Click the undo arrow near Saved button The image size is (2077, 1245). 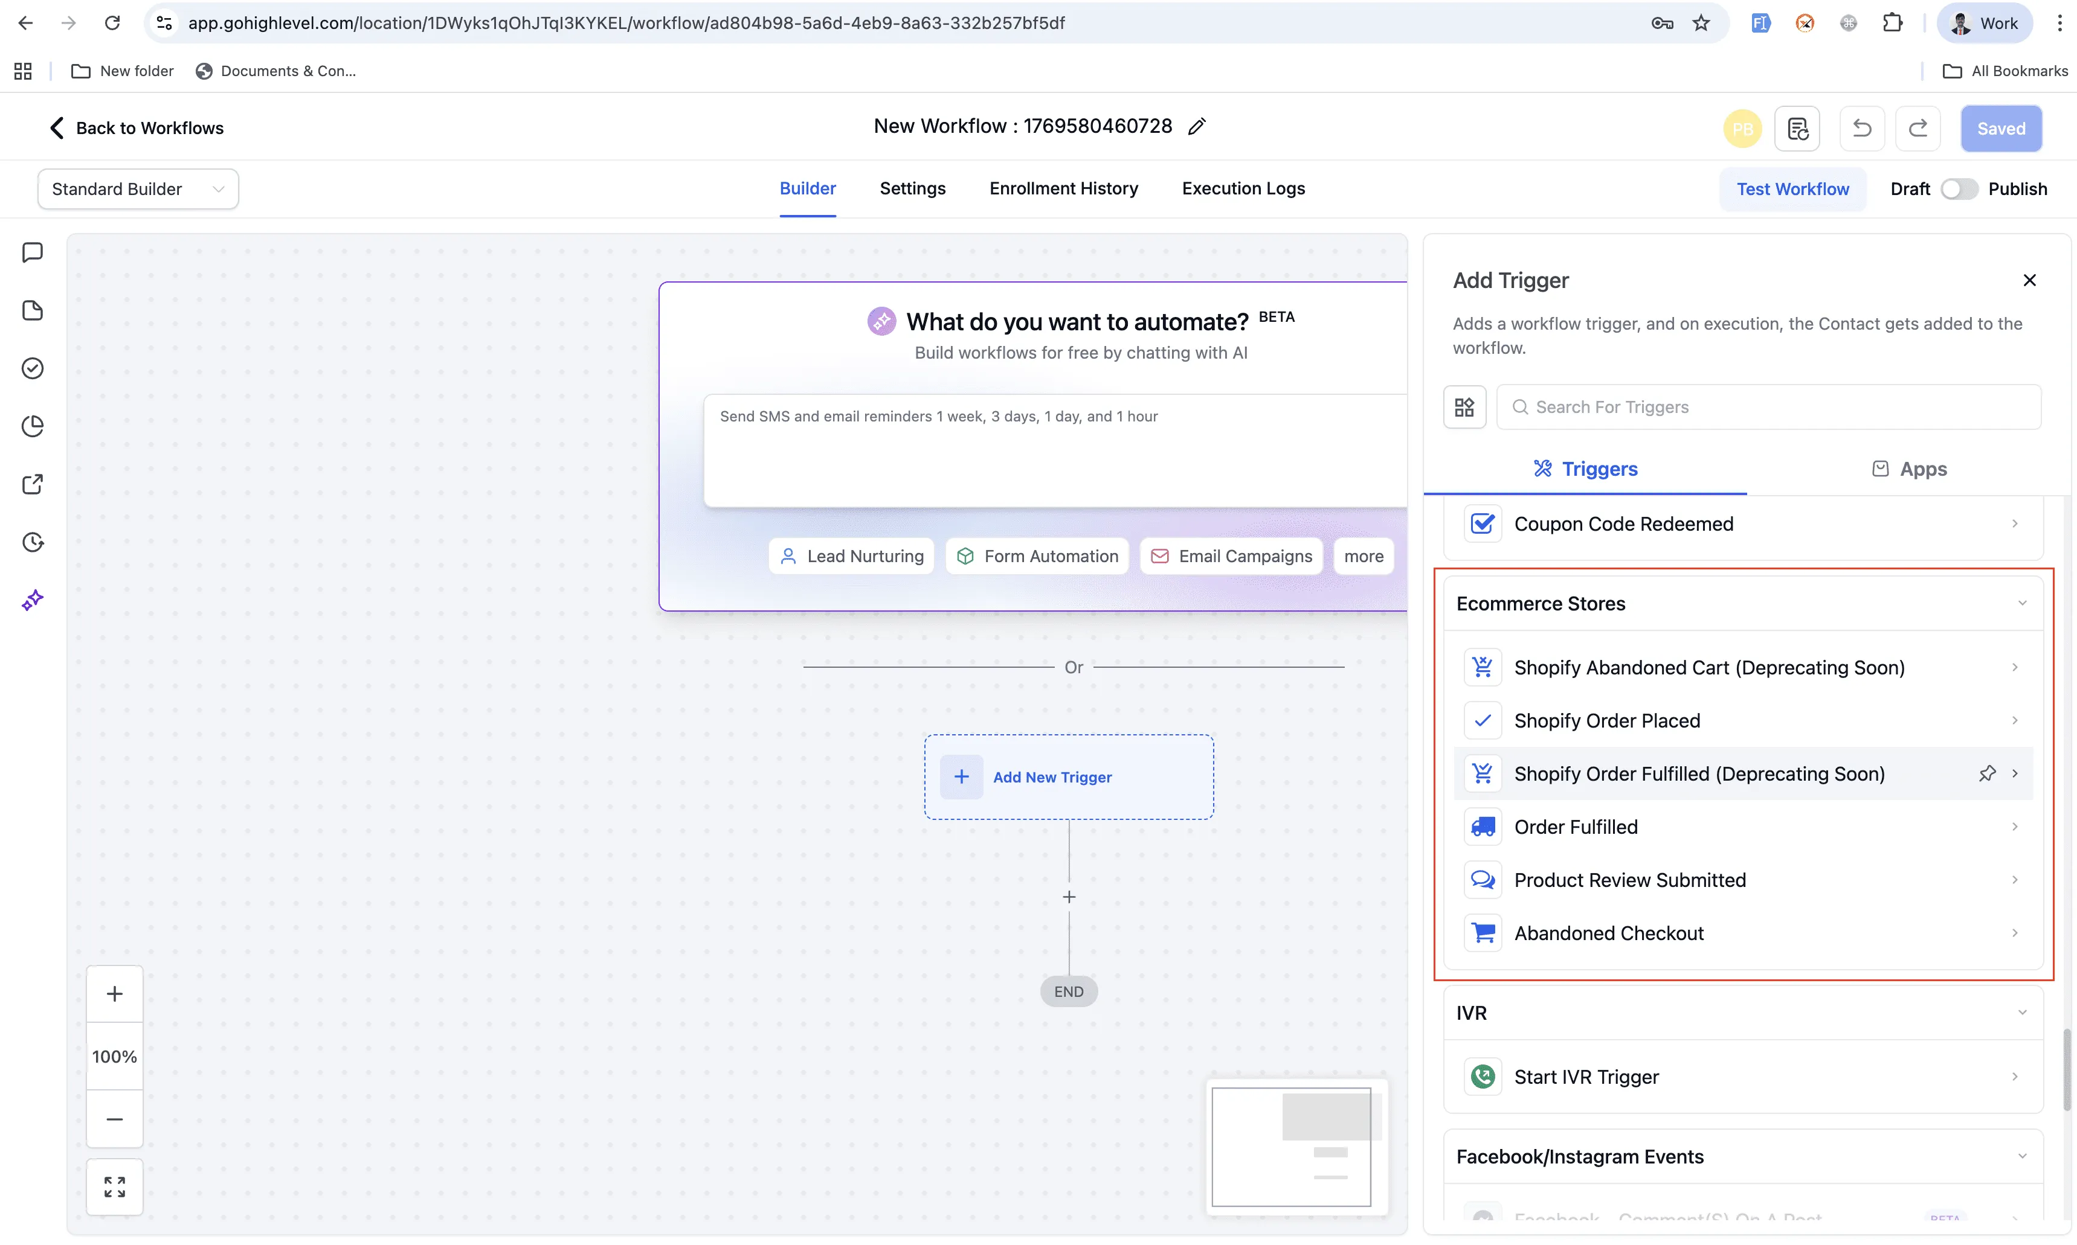click(x=1861, y=127)
